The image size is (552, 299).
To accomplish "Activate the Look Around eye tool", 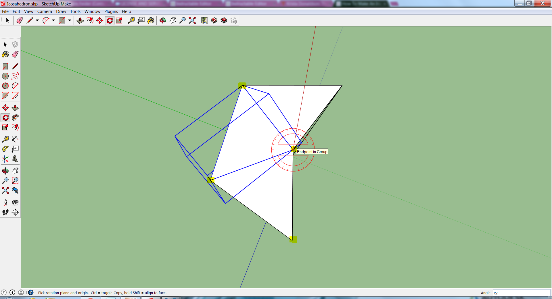I will pos(15,202).
